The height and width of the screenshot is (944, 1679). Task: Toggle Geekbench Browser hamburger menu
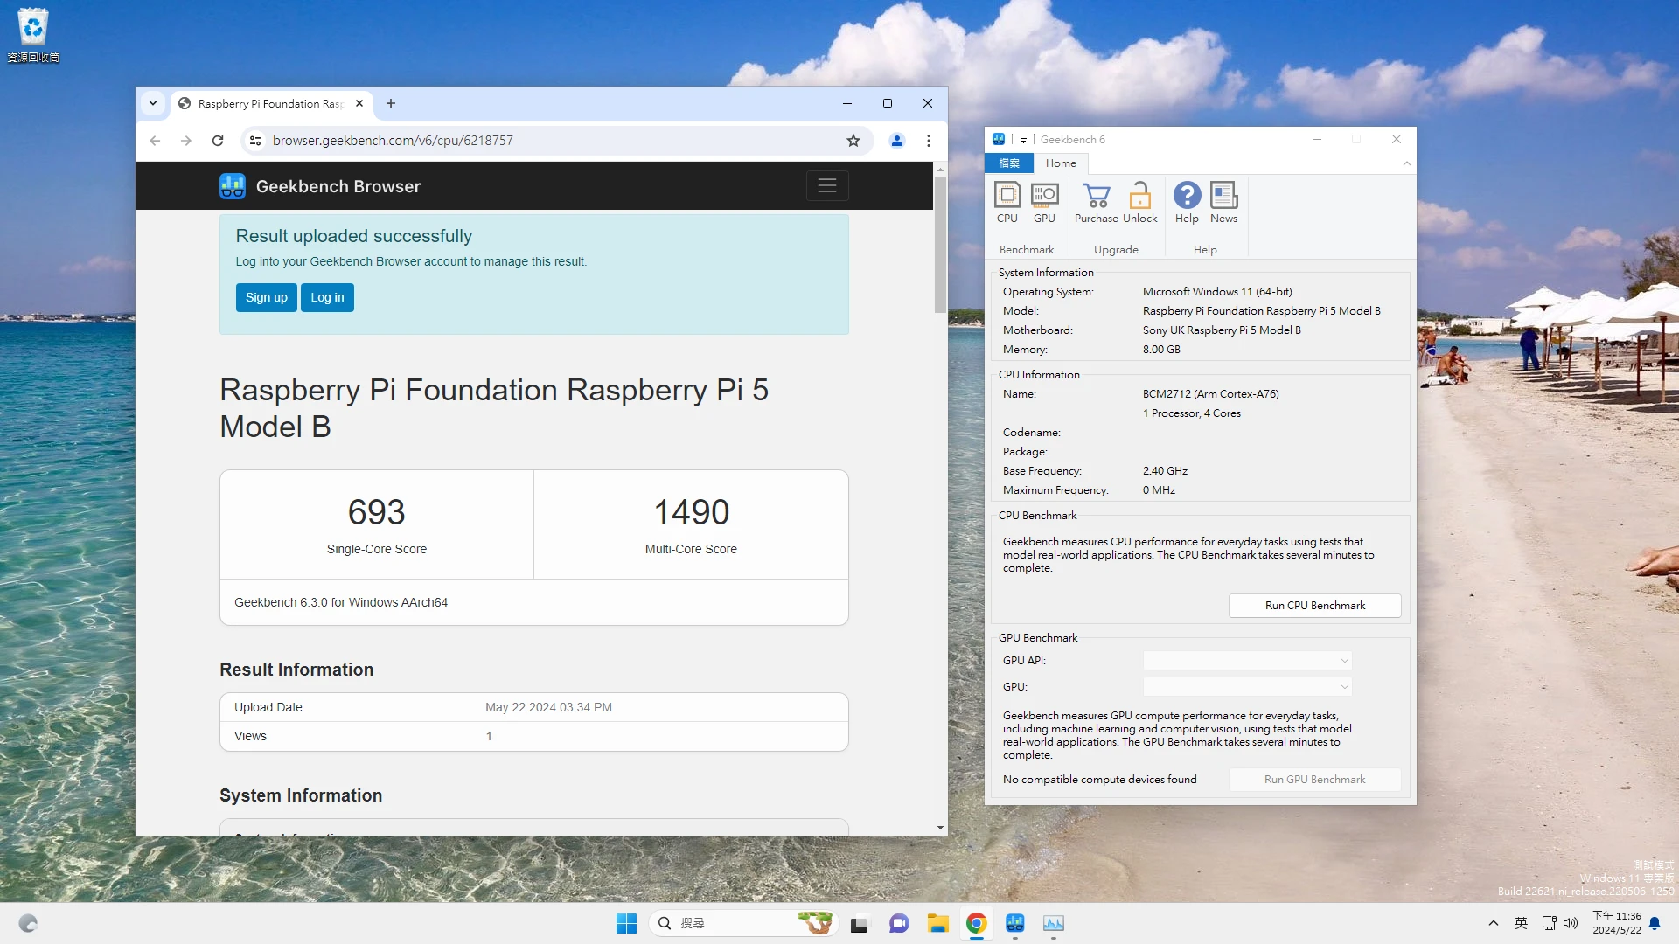[826, 186]
